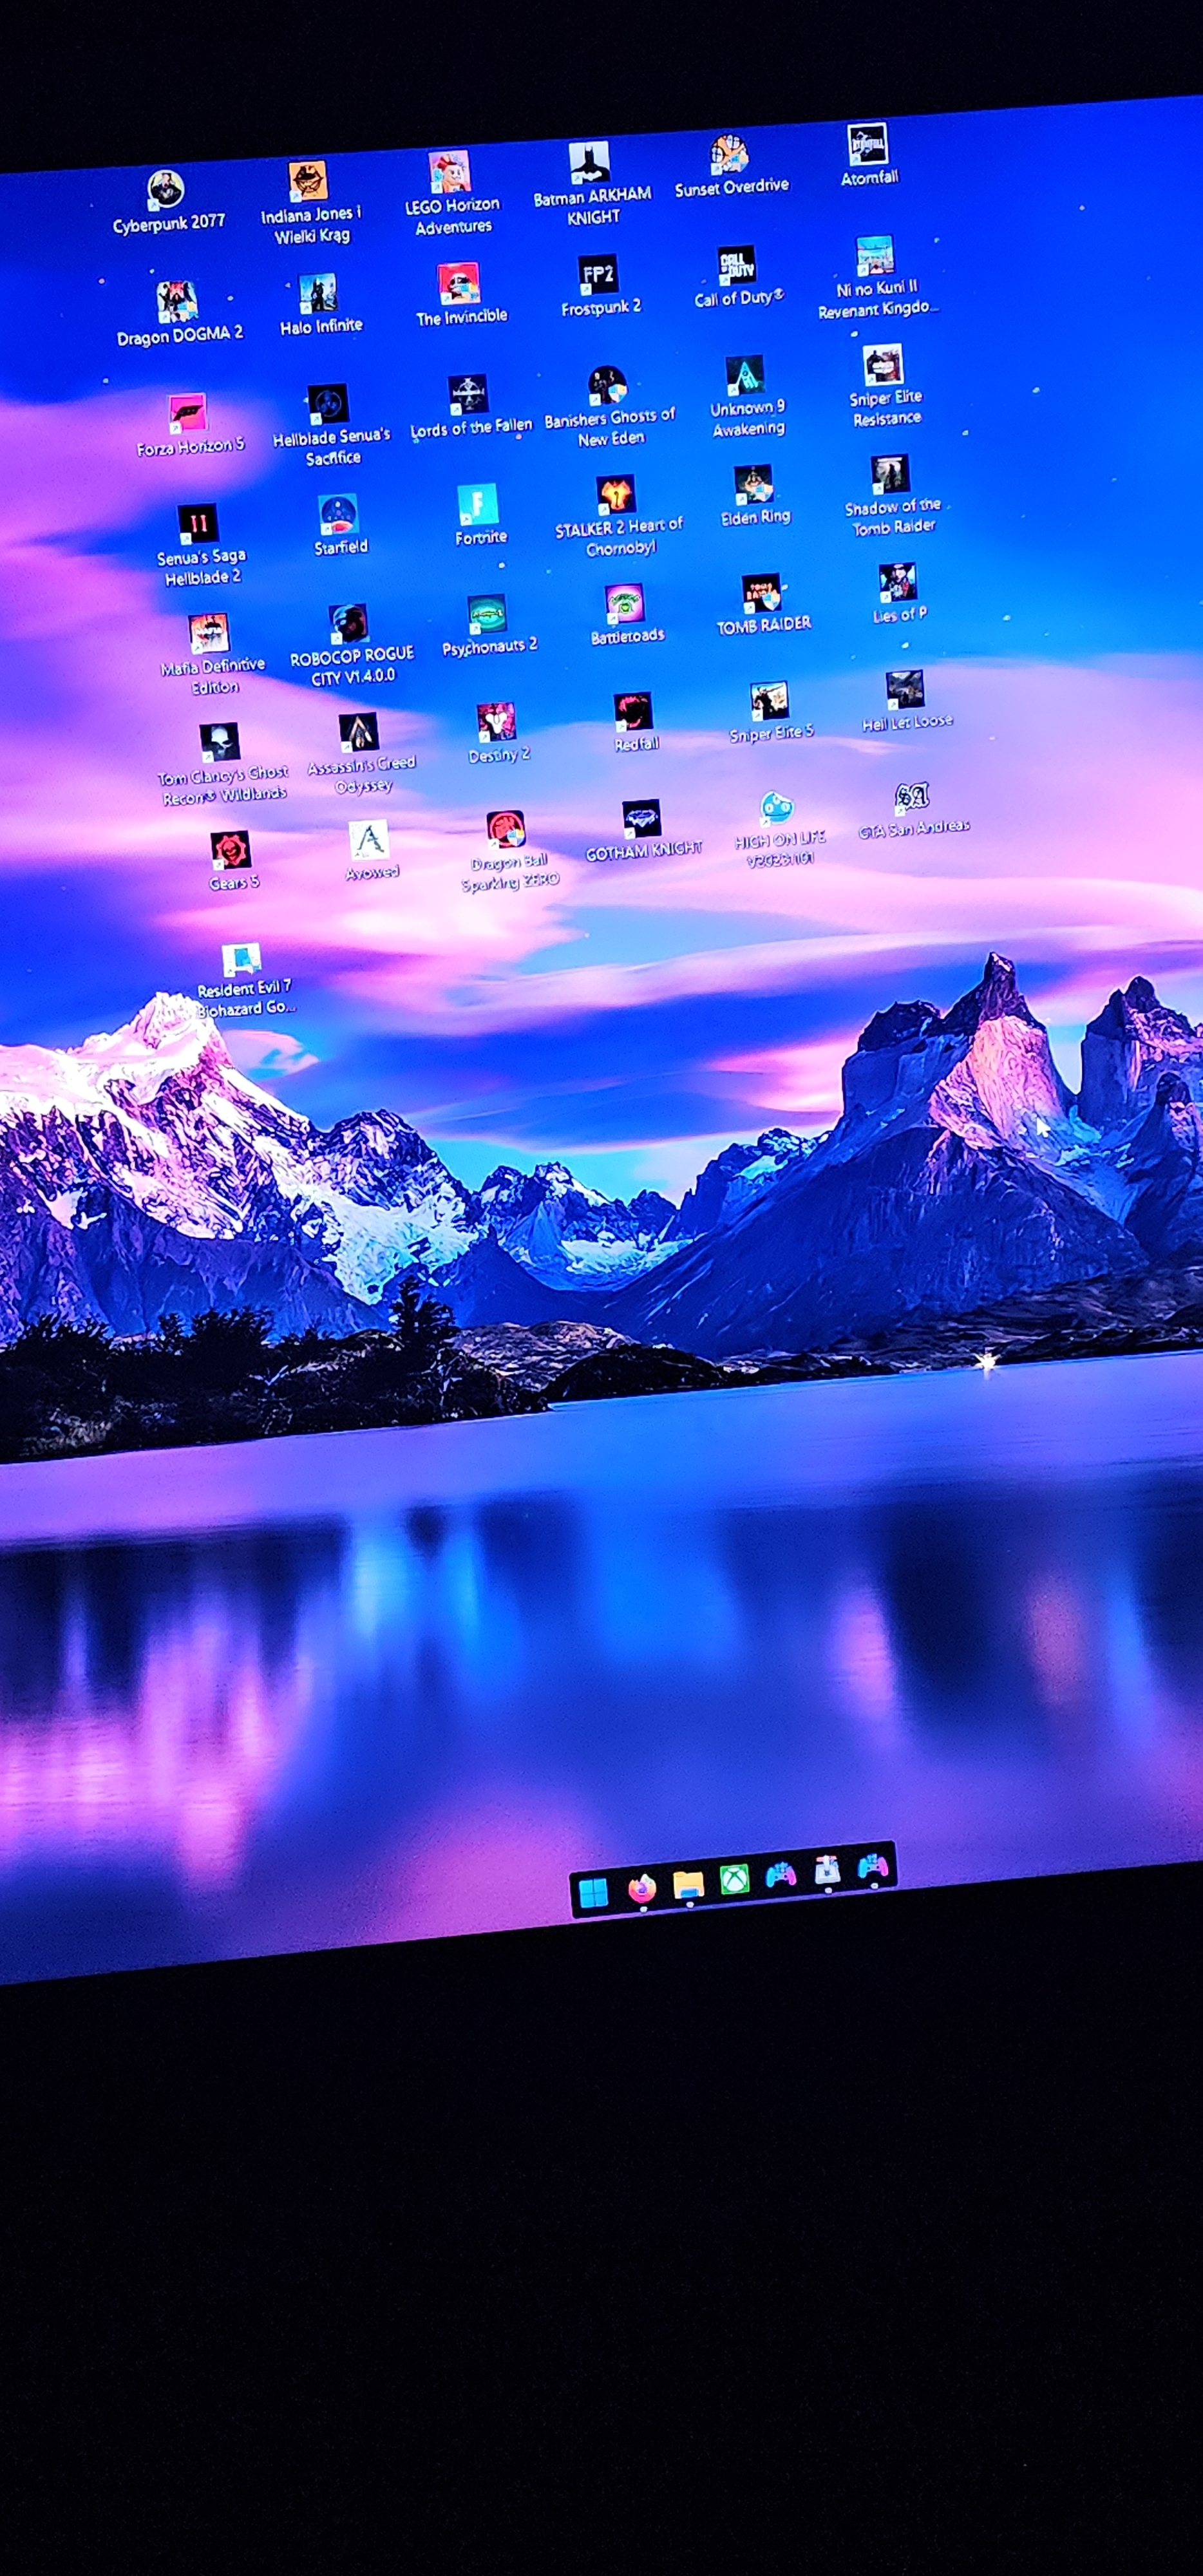This screenshot has width=1203, height=2576.
Task: Click the Starfield desktop icon
Action: pyautogui.click(x=339, y=515)
